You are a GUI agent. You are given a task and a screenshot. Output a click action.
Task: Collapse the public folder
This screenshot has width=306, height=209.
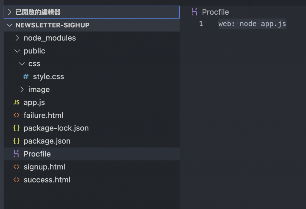pos(17,51)
